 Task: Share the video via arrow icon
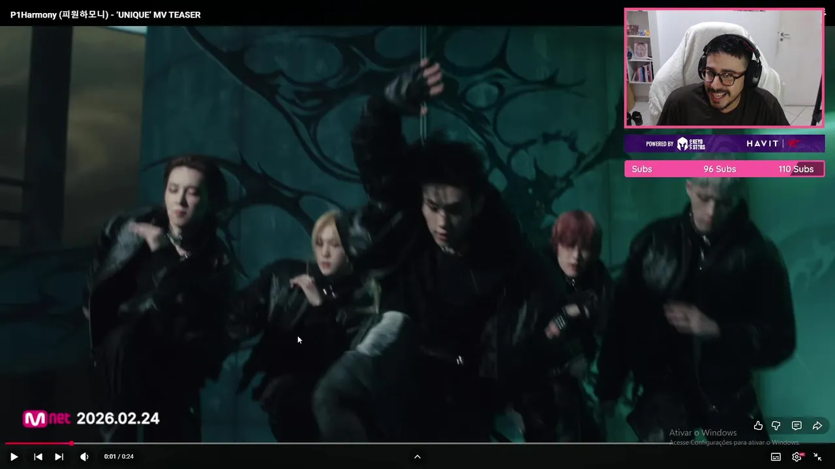pyautogui.click(x=817, y=425)
